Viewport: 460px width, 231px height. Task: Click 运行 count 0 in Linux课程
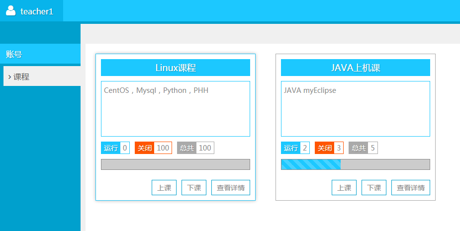115,148
